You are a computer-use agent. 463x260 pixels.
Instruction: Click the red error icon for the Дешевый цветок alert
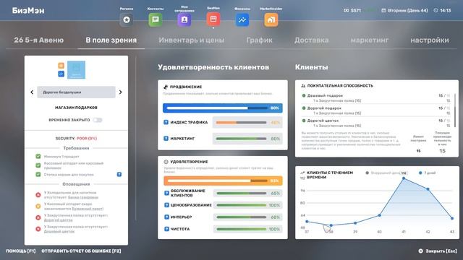[x=38, y=229]
